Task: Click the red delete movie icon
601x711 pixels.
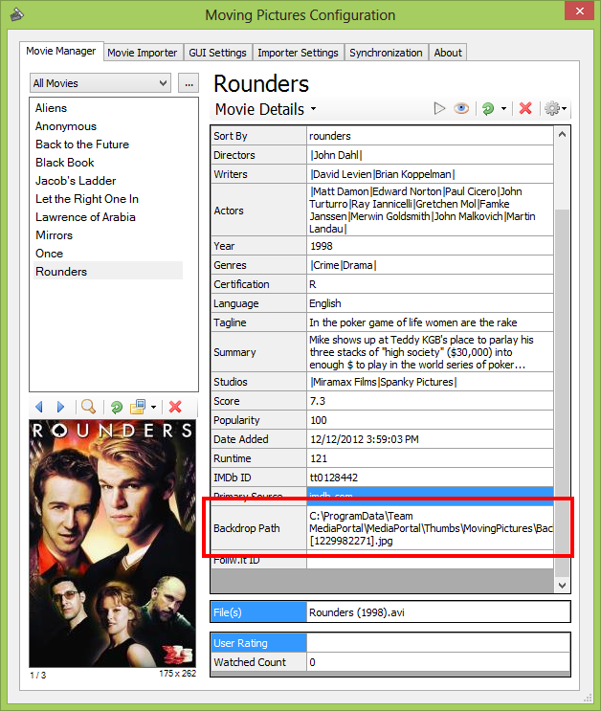Action: (x=525, y=109)
